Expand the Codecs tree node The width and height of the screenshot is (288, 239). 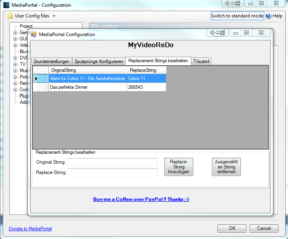click(x=15, y=90)
